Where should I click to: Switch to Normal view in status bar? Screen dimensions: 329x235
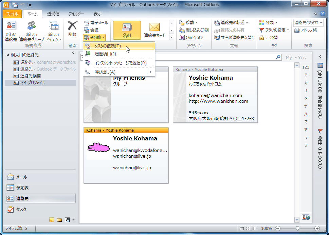(x=242, y=229)
